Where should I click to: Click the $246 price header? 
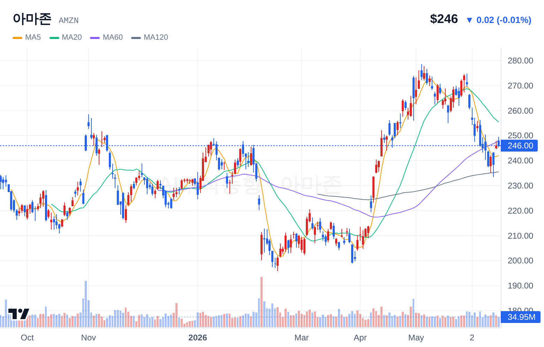click(x=444, y=19)
